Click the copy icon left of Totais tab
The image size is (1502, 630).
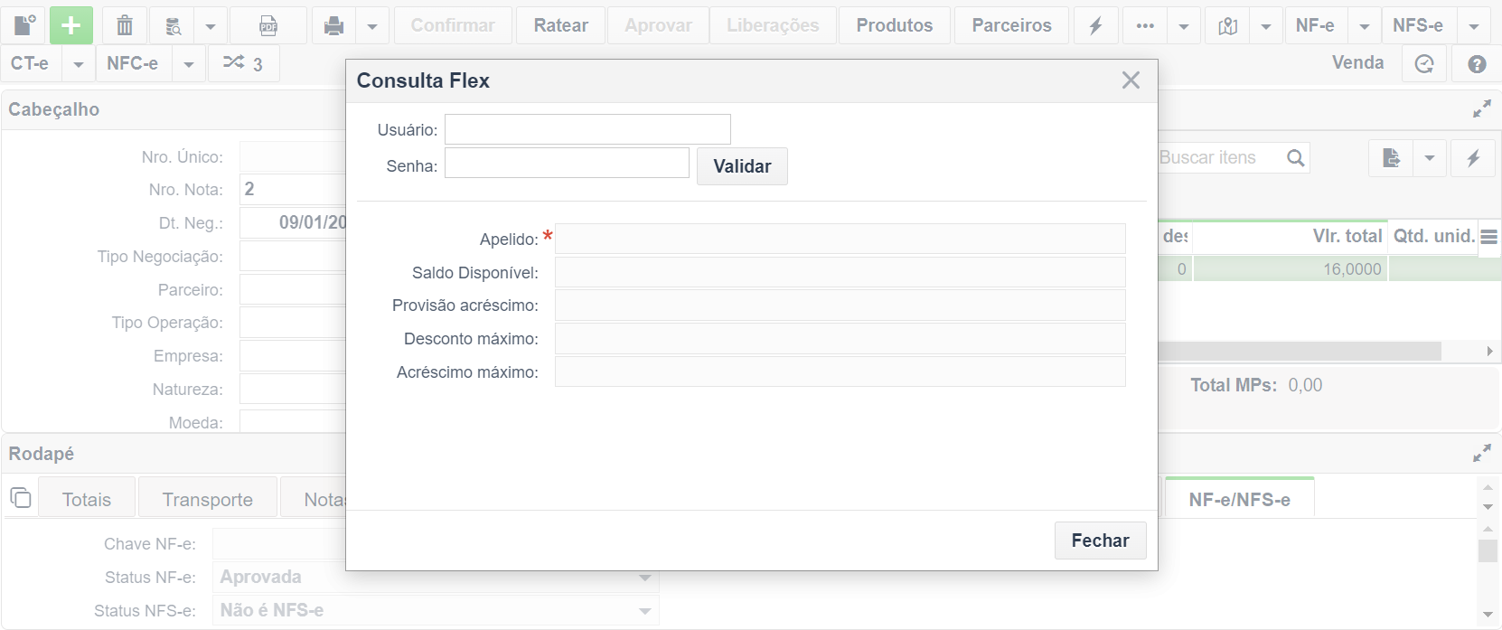click(x=21, y=498)
